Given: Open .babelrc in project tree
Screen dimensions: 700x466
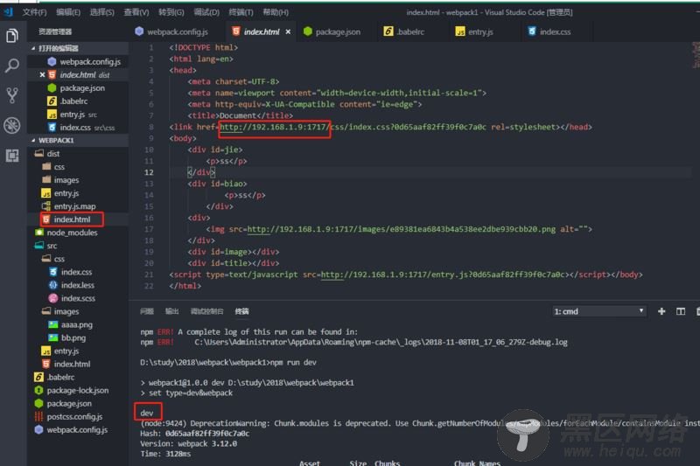Looking at the screenshot, I should click(x=60, y=378).
